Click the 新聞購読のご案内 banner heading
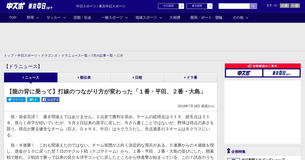The width and height of the screenshot is (305, 160). (x=263, y=66)
